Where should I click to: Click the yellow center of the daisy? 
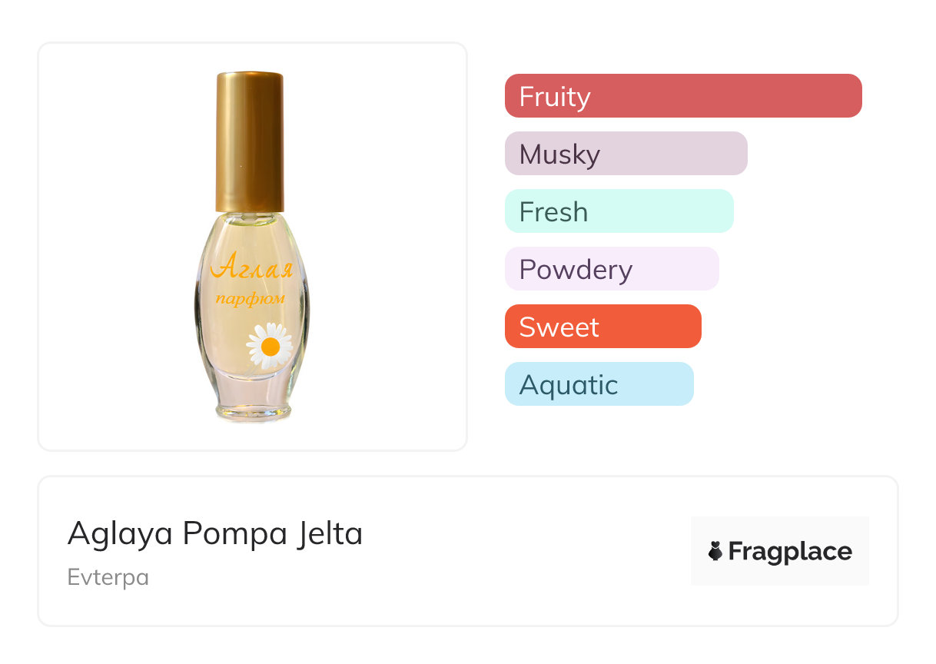click(270, 347)
